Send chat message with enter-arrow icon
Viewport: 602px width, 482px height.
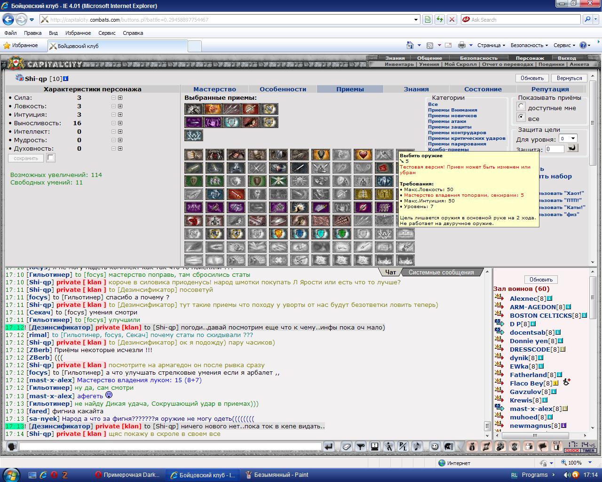click(329, 446)
